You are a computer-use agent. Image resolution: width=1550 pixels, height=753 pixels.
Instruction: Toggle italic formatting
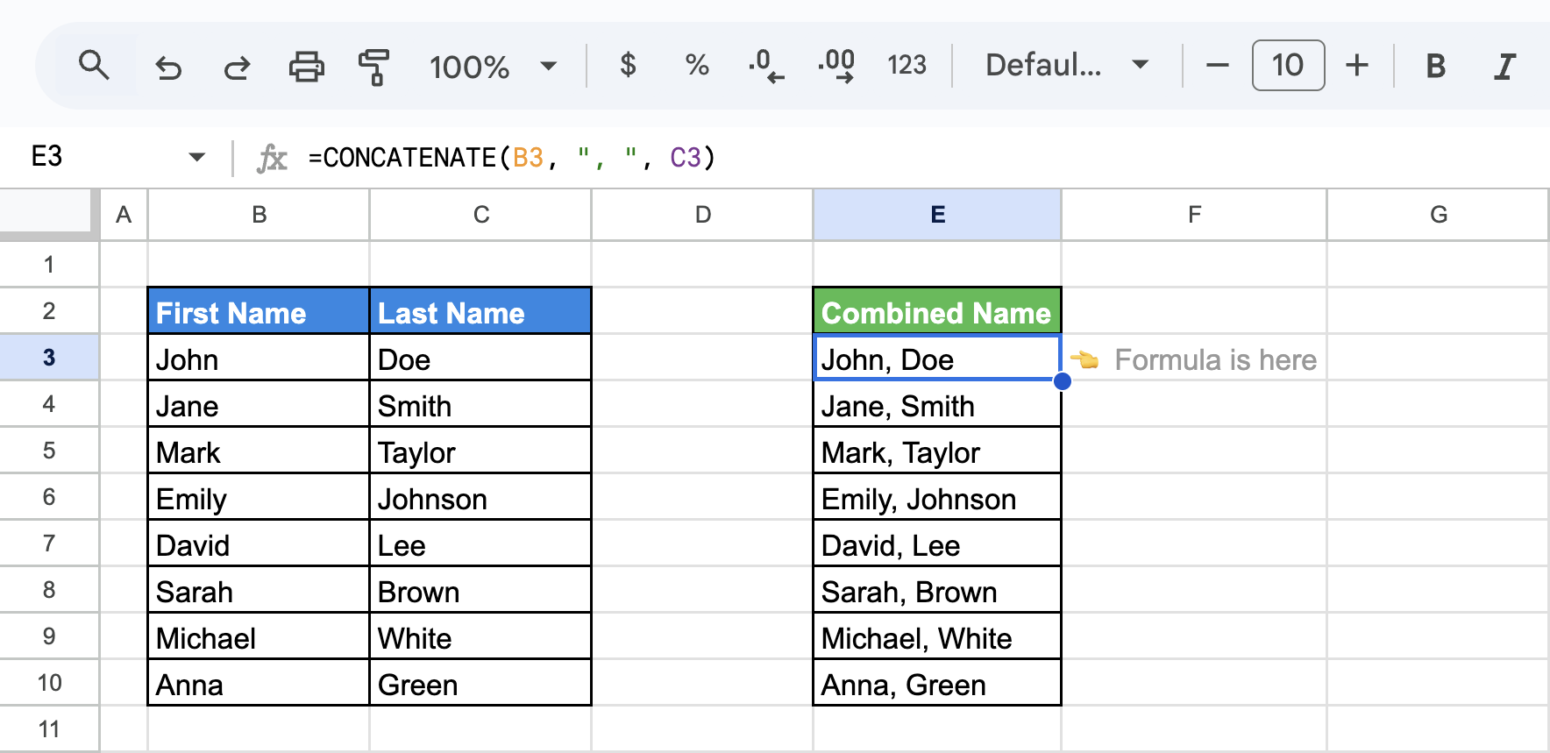pyautogui.click(x=1504, y=66)
